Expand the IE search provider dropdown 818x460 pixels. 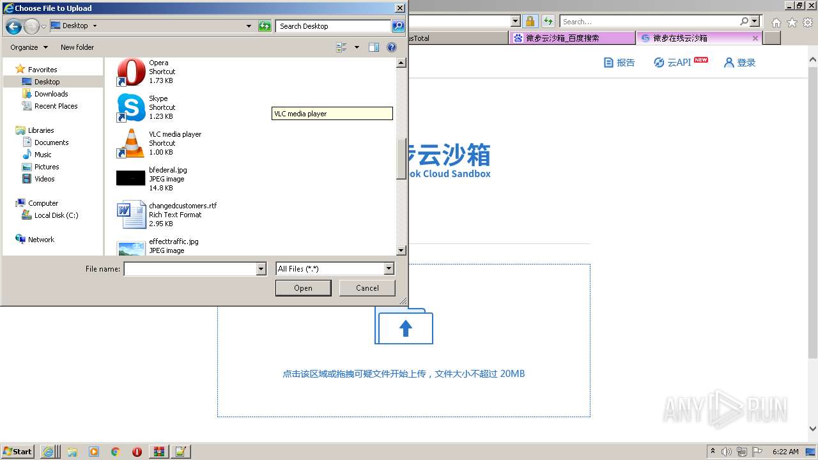click(755, 21)
